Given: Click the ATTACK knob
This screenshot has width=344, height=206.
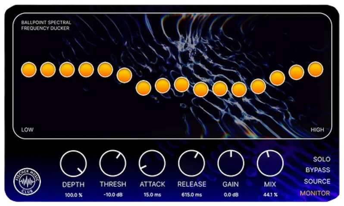Looking at the screenshot, I should (x=152, y=163).
